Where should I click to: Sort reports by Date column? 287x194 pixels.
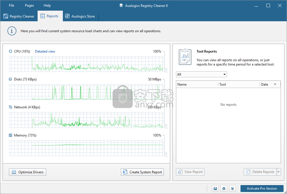(270, 84)
